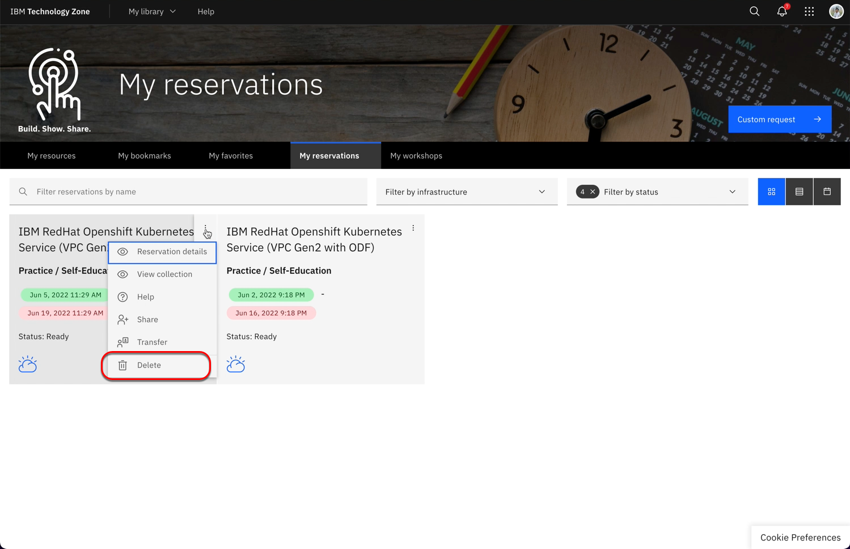Viewport: 850px width, 549px height.
Task: Open the user profile avatar
Action: tap(836, 11)
